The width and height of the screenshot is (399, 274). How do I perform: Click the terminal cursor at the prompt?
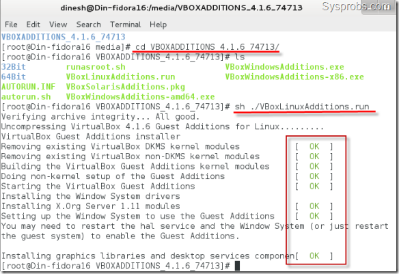(237, 266)
